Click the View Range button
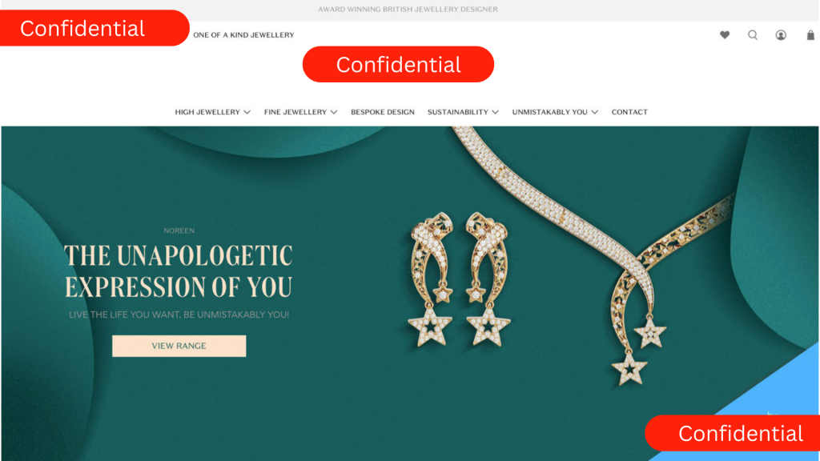The height and width of the screenshot is (461, 820). pyautogui.click(x=179, y=346)
